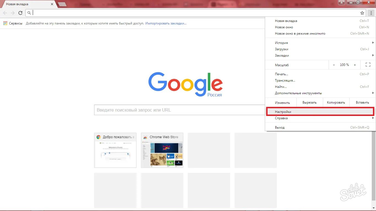376x211 pixels.
Task: Choose Выход to quit Chrome
Action: (320, 127)
